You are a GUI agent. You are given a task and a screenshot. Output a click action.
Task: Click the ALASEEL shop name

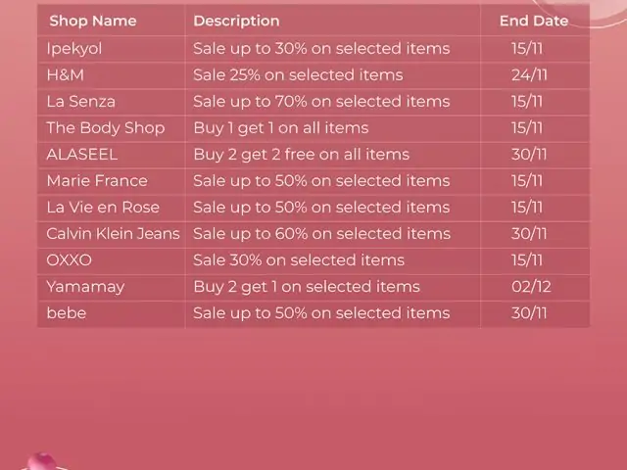pyautogui.click(x=82, y=155)
